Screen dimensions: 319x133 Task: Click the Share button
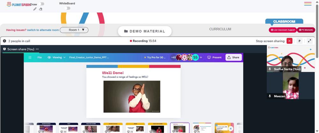click(x=234, y=57)
